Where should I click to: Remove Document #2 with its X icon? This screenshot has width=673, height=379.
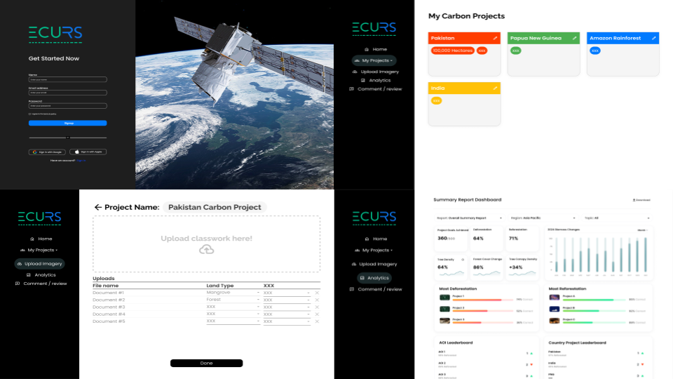(317, 300)
